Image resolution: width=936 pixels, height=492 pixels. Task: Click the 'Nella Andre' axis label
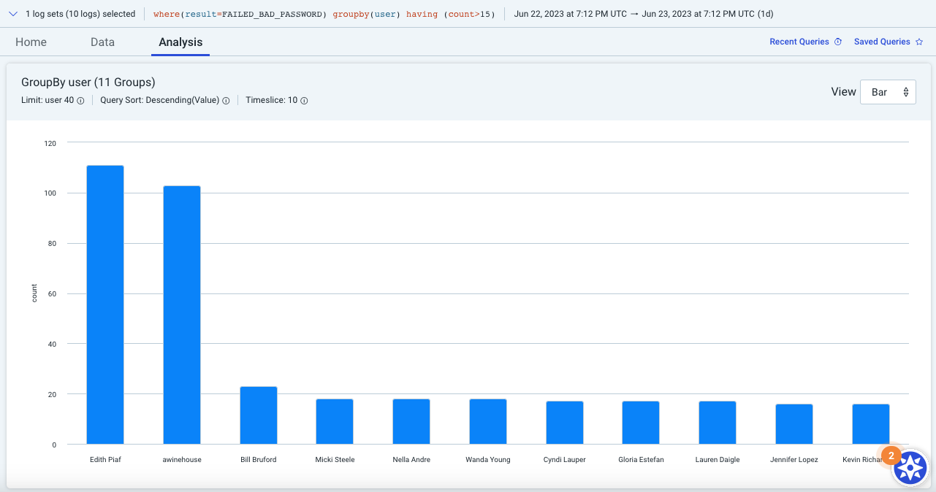pyautogui.click(x=411, y=460)
